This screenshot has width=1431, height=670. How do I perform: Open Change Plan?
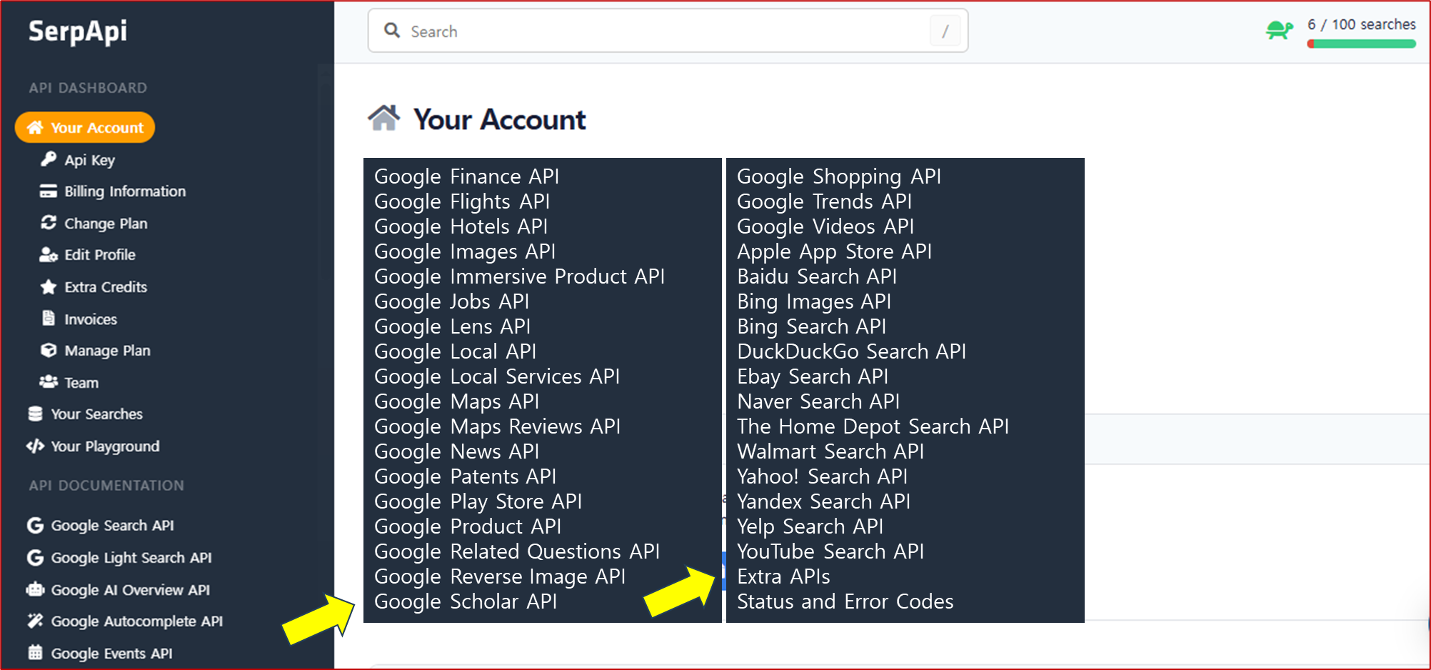coord(106,224)
